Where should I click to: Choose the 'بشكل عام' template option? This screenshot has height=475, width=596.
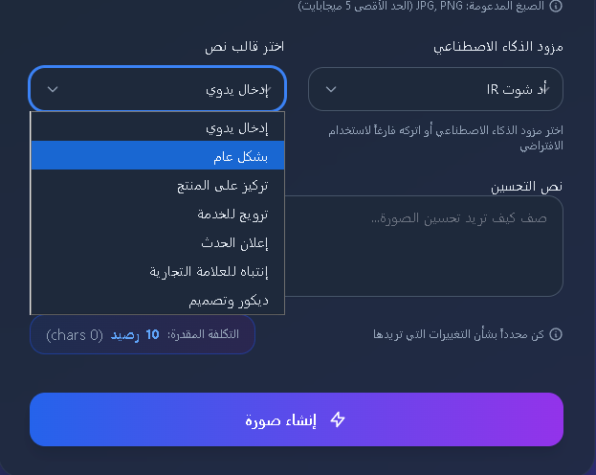click(x=158, y=156)
